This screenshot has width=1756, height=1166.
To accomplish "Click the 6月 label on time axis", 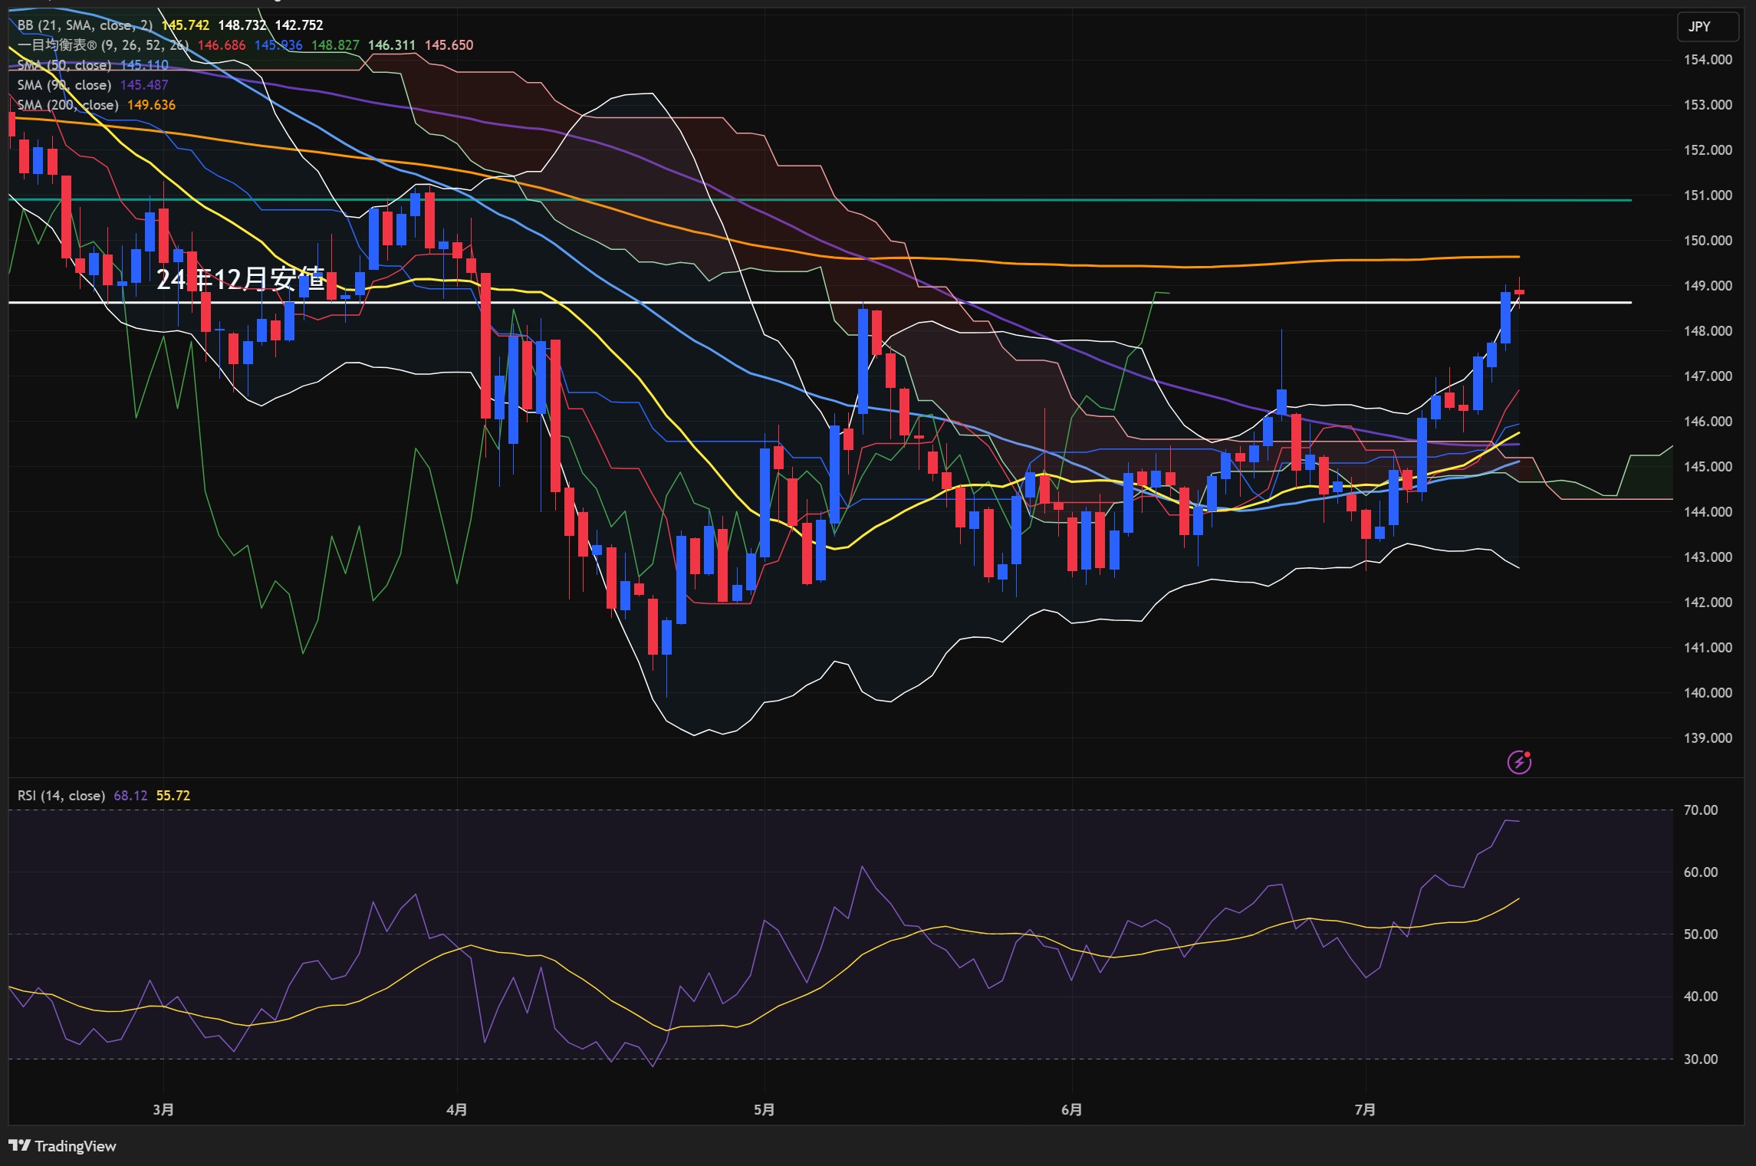I will [1072, 1109].
